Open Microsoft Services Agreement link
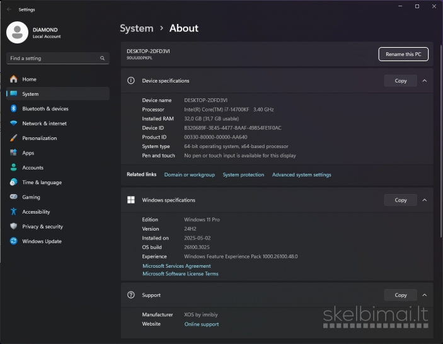 pyautogui.click(x=176, y=266)
